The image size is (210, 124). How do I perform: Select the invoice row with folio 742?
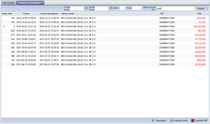coord(79,18)
